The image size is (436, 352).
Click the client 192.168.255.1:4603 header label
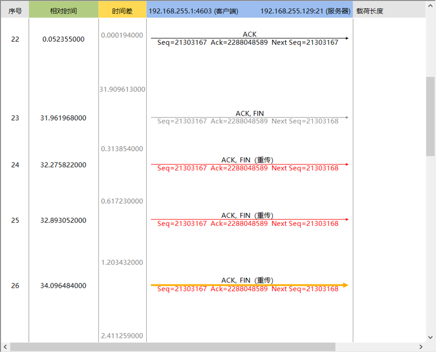[x=194, y=11]
